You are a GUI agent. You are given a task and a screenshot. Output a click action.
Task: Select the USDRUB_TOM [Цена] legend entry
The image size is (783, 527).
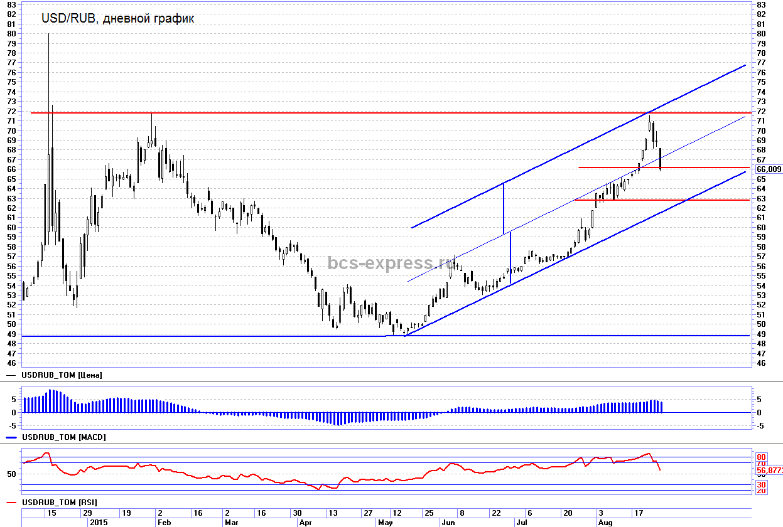point(62,375)
